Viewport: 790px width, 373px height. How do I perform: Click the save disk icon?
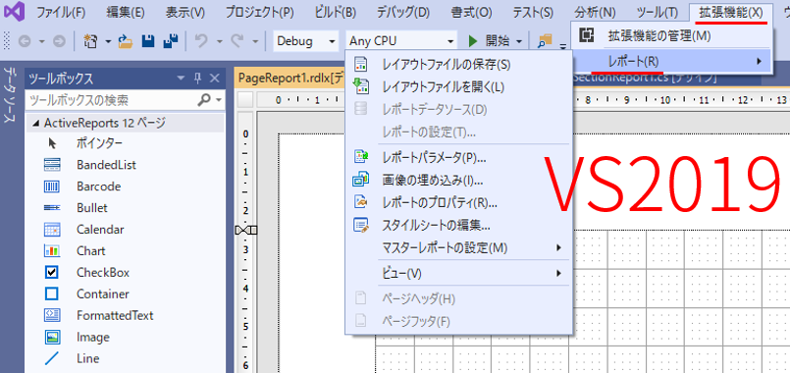click(148, 41)
